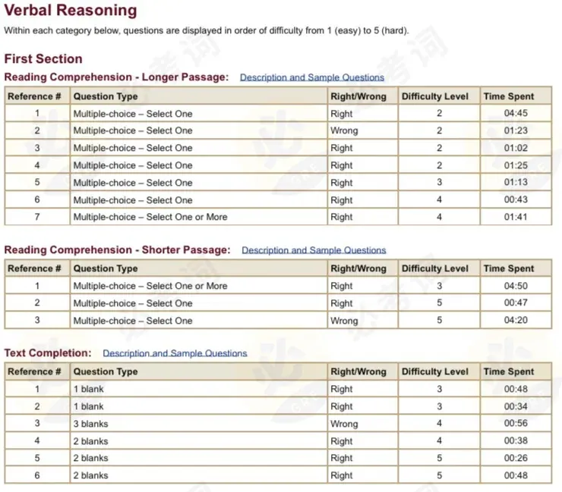Select the 04:50 time spent cell
This screenshot has width=562, height=492.
click(515, 286)
